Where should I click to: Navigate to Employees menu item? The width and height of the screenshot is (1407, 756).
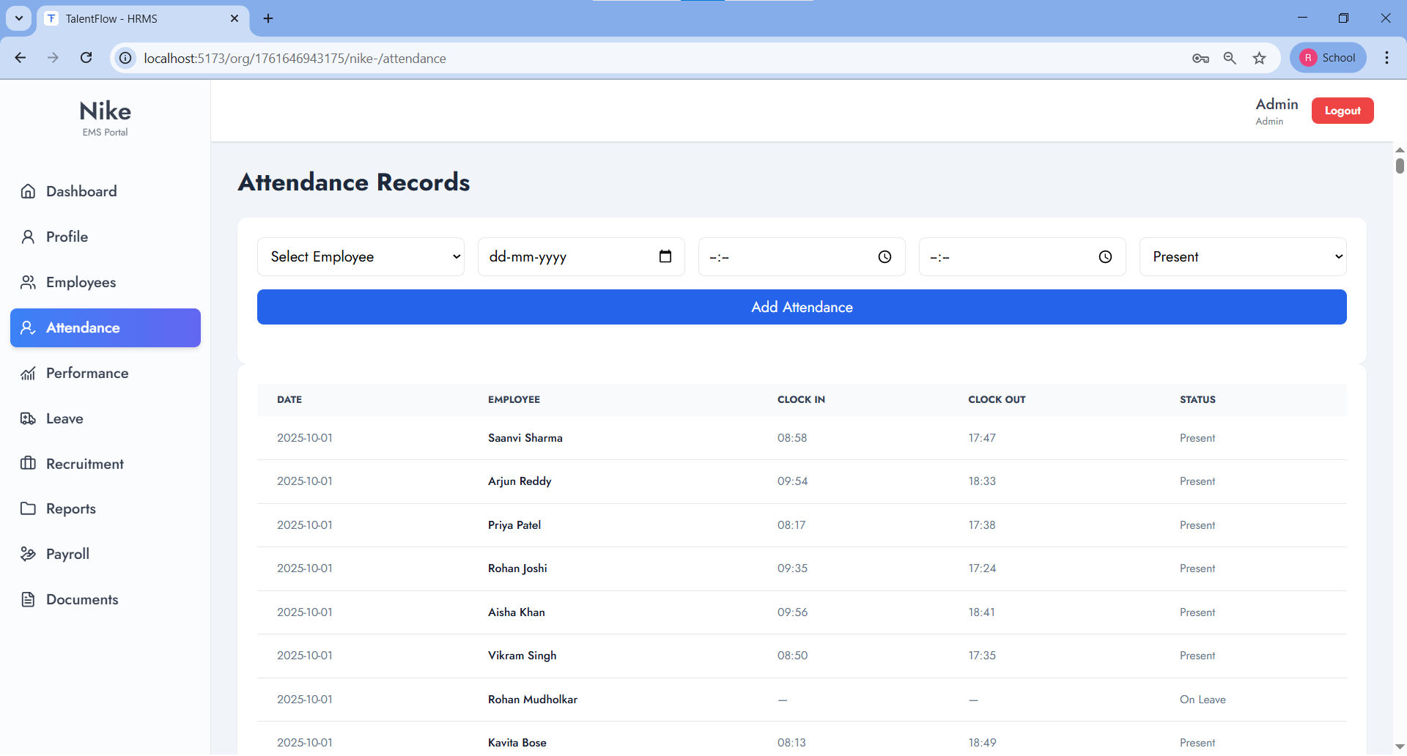point(106,282)
